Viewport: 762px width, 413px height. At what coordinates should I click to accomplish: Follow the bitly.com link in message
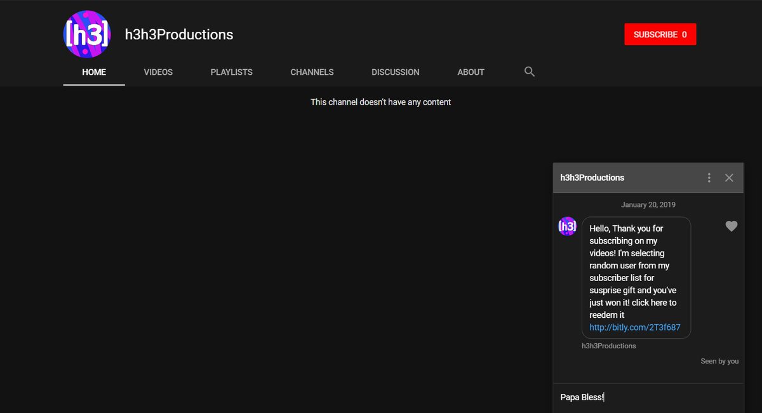click(635, 327)
